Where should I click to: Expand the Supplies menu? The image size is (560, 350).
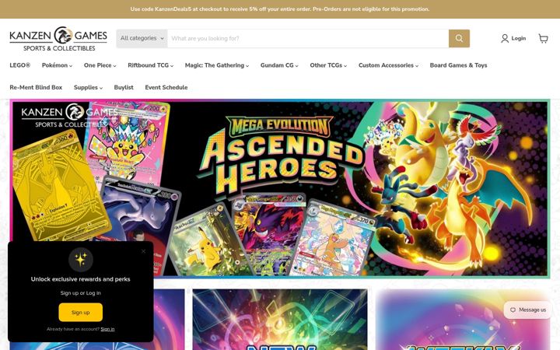tap(88, 87)
